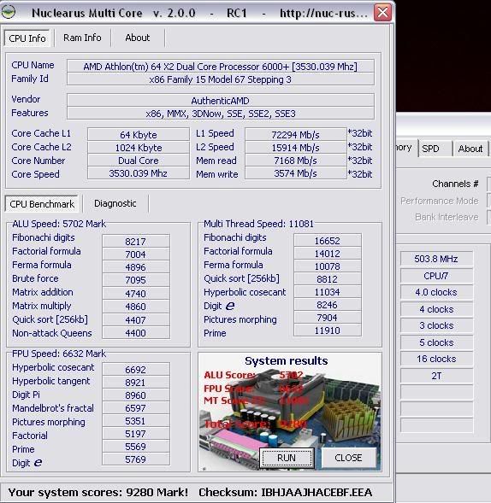Click the Hyperbolic tangent score 8921
491x503 pixels.
(x=136, y=382)
